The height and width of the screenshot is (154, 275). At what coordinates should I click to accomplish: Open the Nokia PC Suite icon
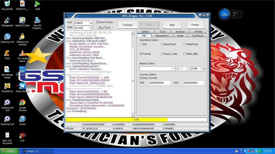click(x=22, y=20)
